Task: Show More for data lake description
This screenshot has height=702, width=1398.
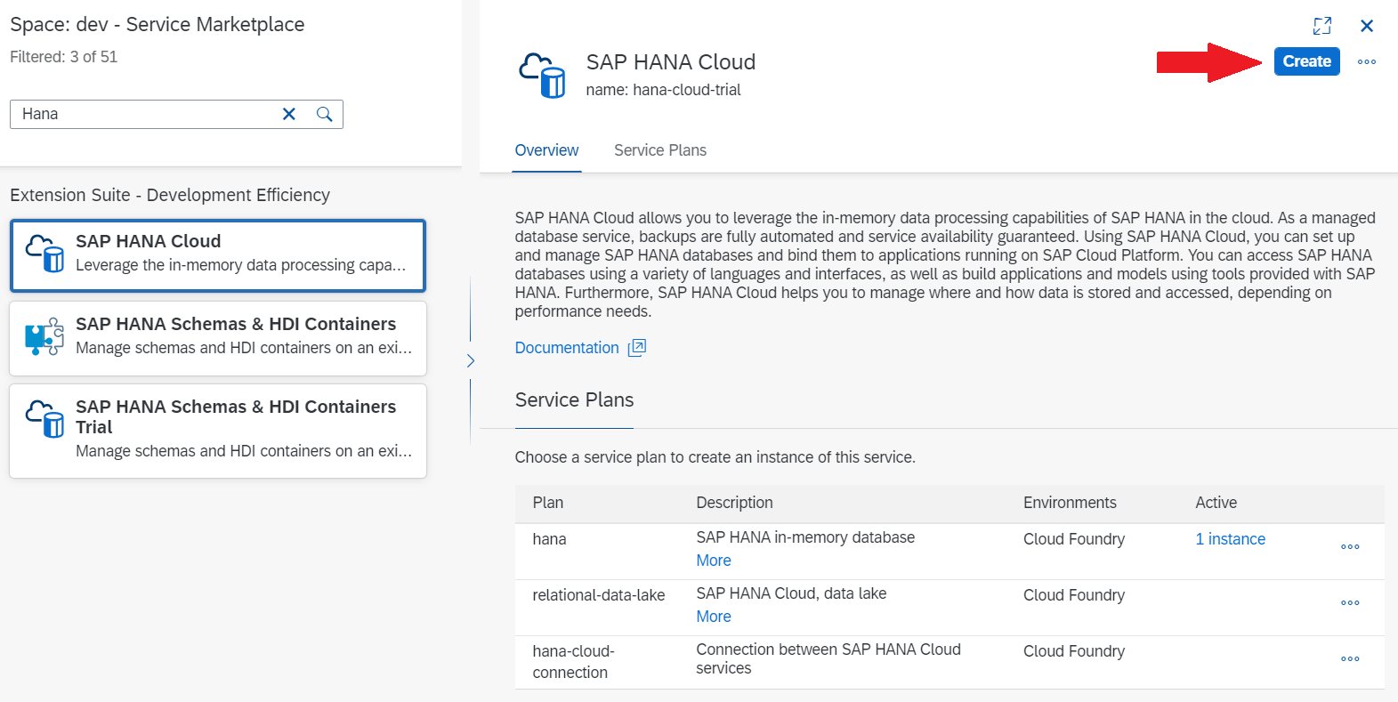Action: click(714, 617)
